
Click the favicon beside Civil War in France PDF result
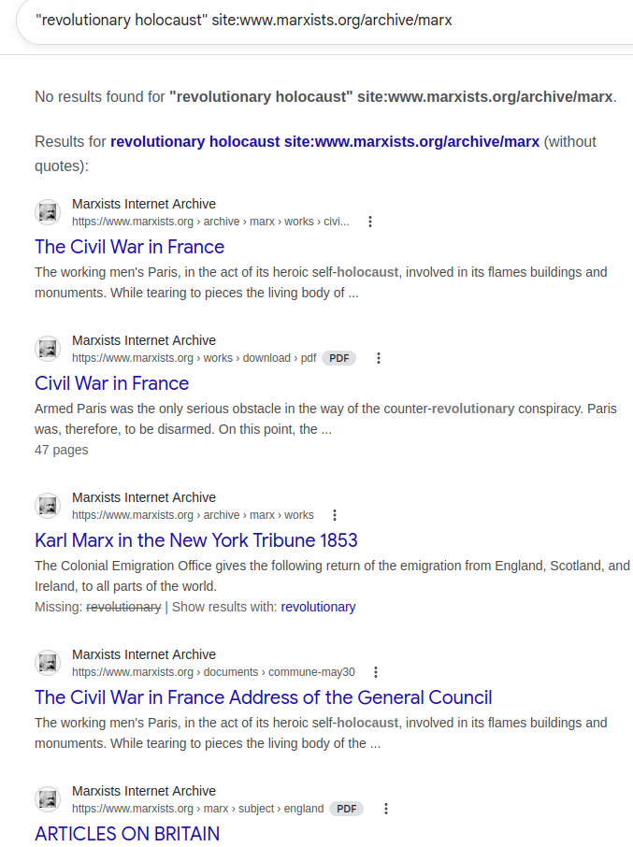[x=48, y=349]
